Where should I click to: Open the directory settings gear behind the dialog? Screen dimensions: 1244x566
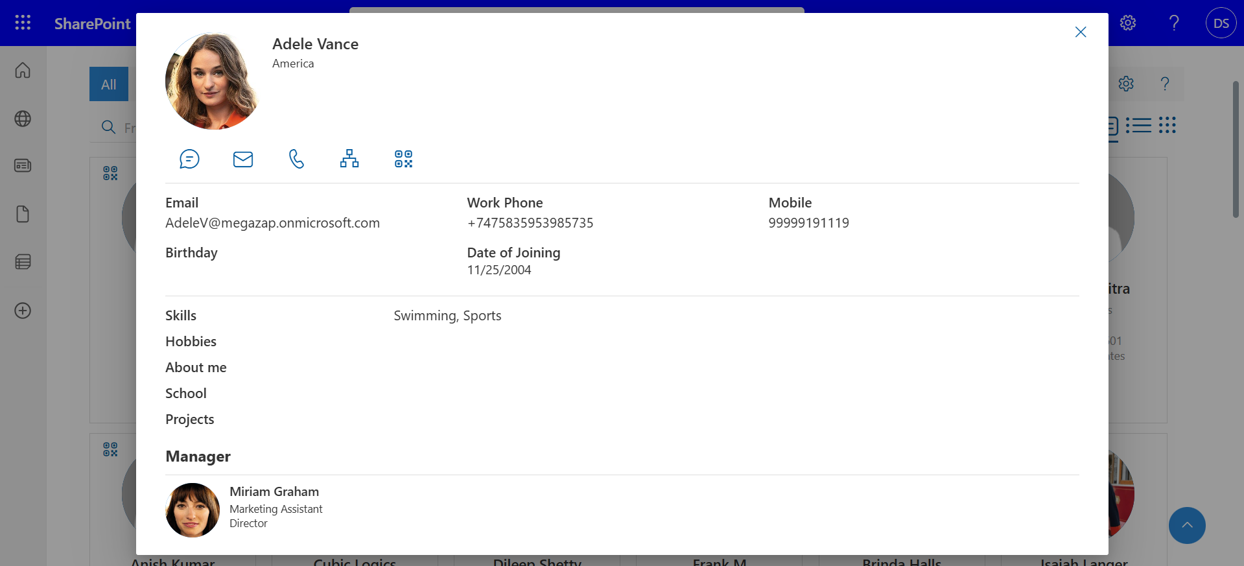1126,84
